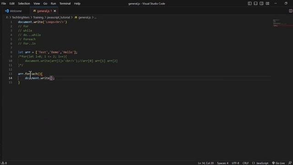Screen dimensions: 293x165
Task: Click the '// for..in' comment
Action: (27, 44)
